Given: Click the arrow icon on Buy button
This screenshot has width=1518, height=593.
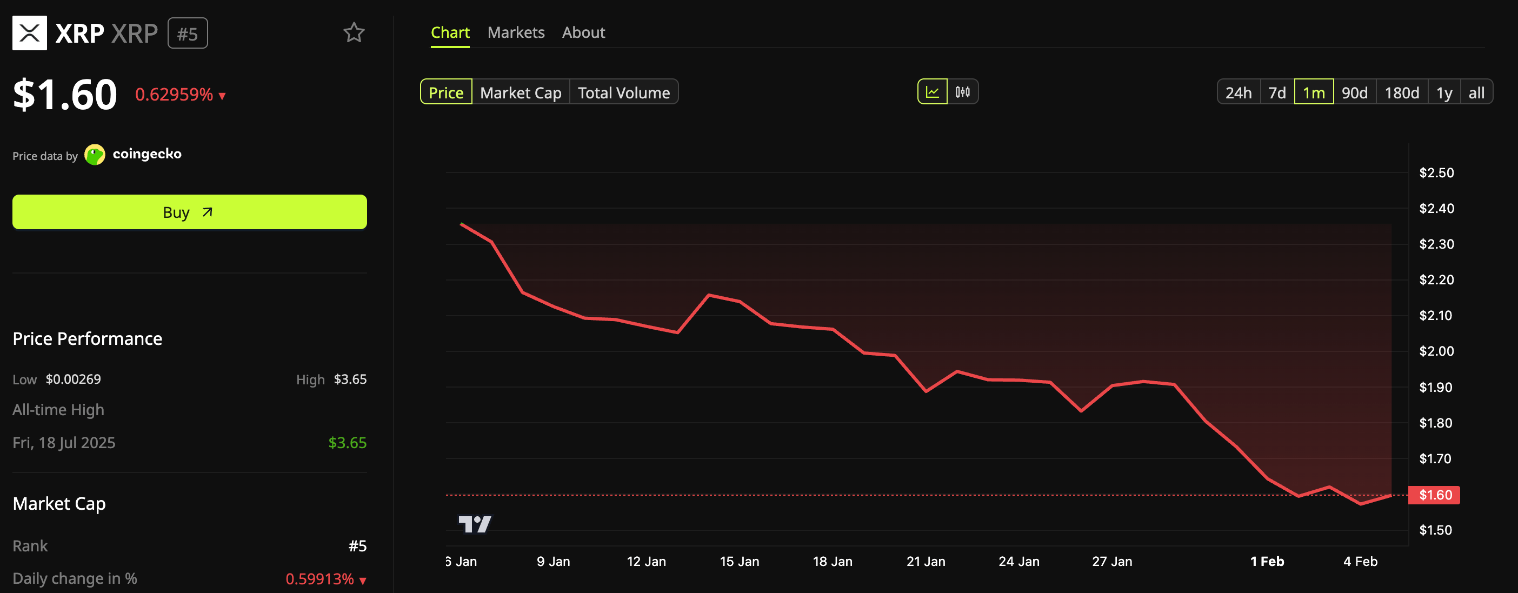Looking at the screenshot, I should pyautogui.click(x=208, y=212).
